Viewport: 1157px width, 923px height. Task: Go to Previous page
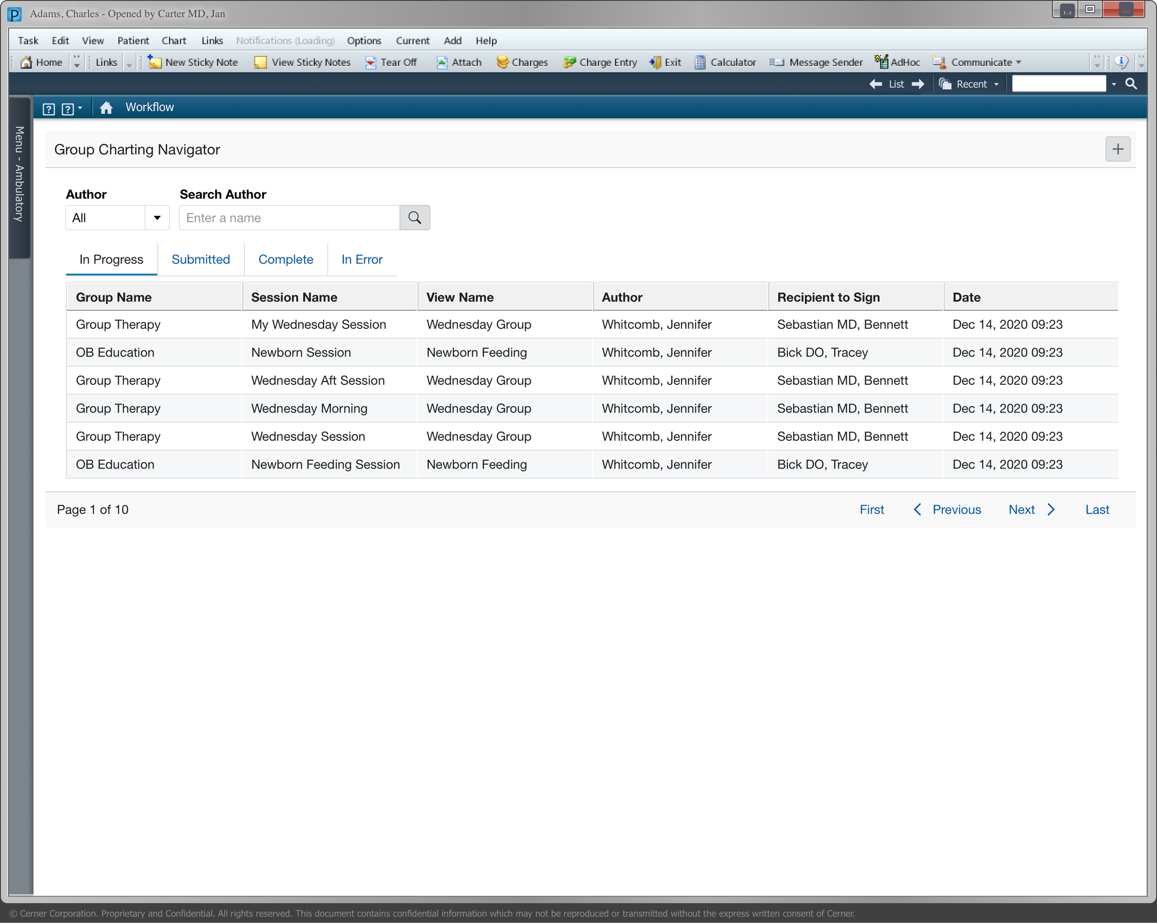click(956, 510)
